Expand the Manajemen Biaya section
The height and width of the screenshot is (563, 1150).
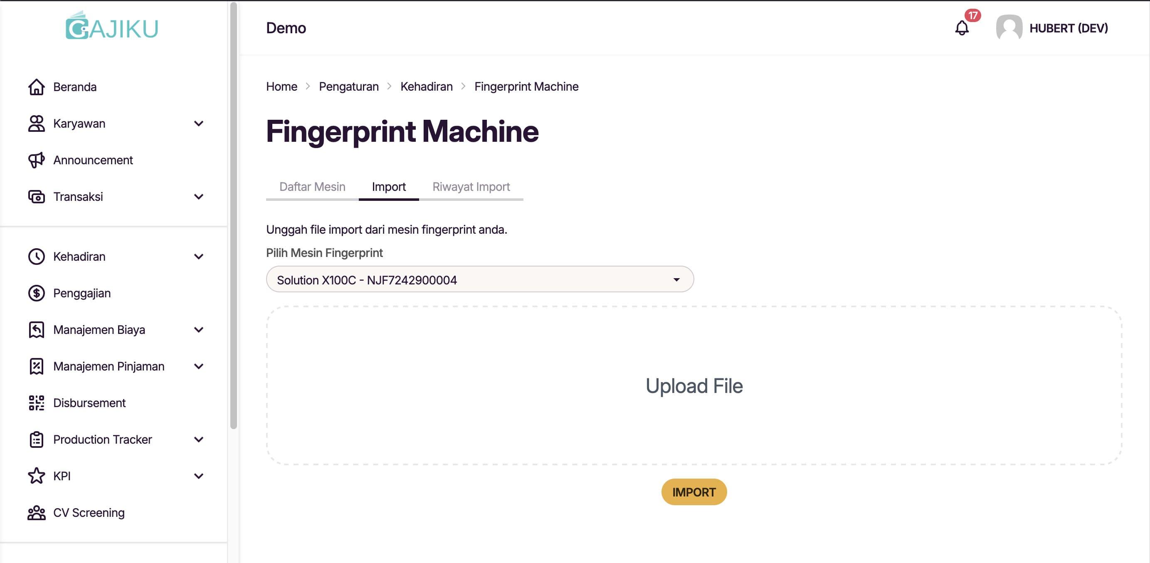(200, 329)
